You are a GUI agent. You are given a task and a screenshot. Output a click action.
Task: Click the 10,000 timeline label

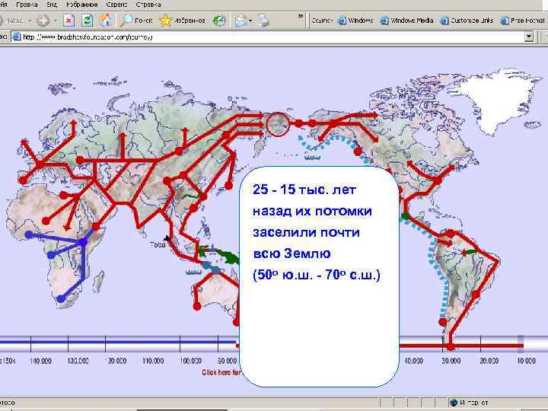pos(526,361)
